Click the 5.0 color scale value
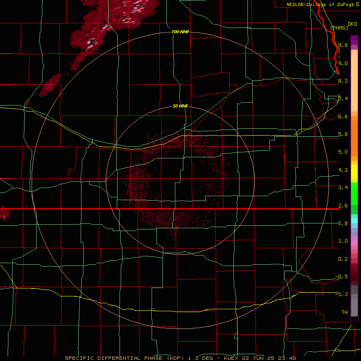This screenshot has width=361, height=361. click(x=343, y=152)
